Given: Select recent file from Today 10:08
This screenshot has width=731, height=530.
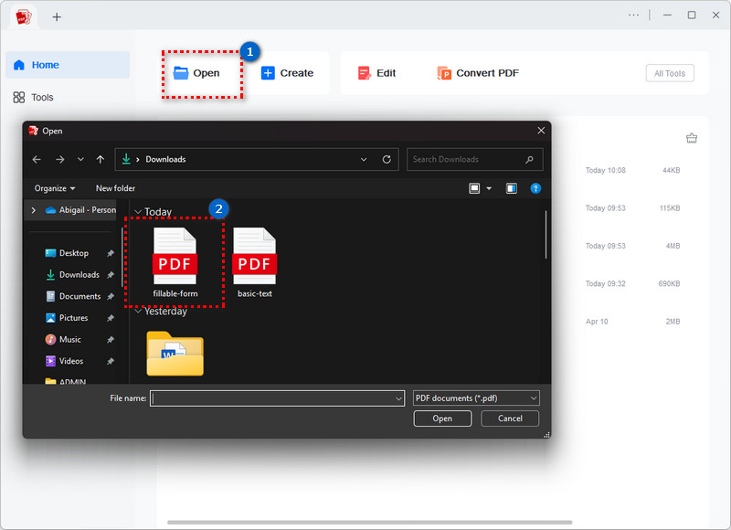Looking at the screenshot, I should pyautogui.click(x=633, y=171).
